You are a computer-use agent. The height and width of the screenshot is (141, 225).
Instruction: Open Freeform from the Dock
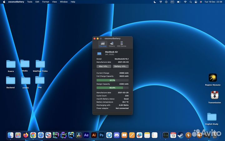point(139,135)
